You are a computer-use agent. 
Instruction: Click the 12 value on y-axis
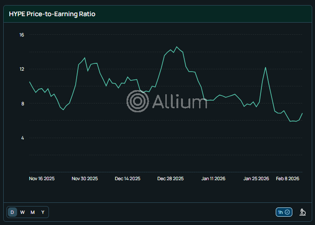tap(22, 69)
